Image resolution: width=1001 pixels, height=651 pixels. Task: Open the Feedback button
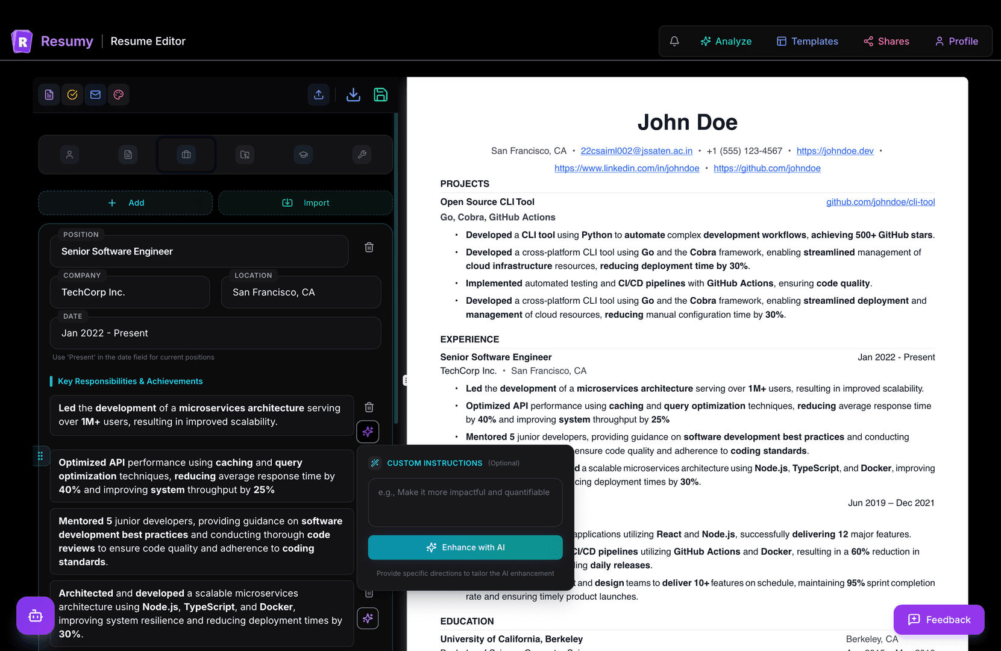click(939, 620)
